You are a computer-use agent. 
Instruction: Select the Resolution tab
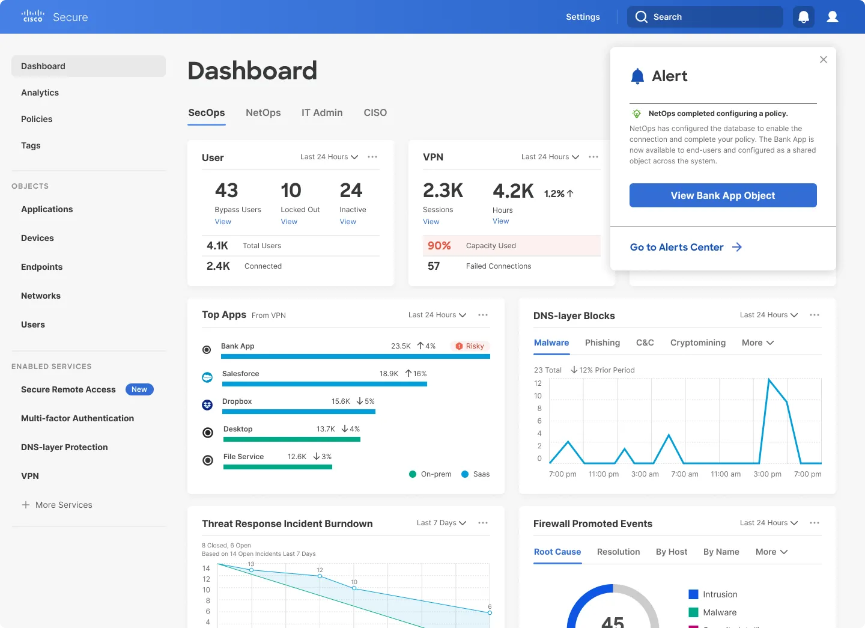click(x=619, y=552)
